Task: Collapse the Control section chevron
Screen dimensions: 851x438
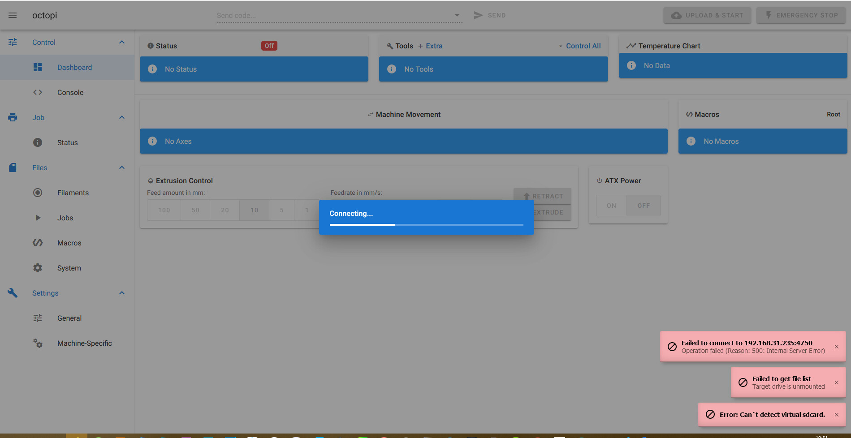Action: (x=122, y=42)
